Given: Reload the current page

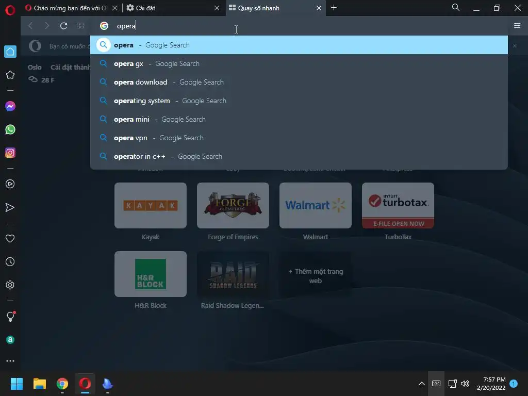Looking at the screenshot, I should pyautogui.click(x=63, y=26).
